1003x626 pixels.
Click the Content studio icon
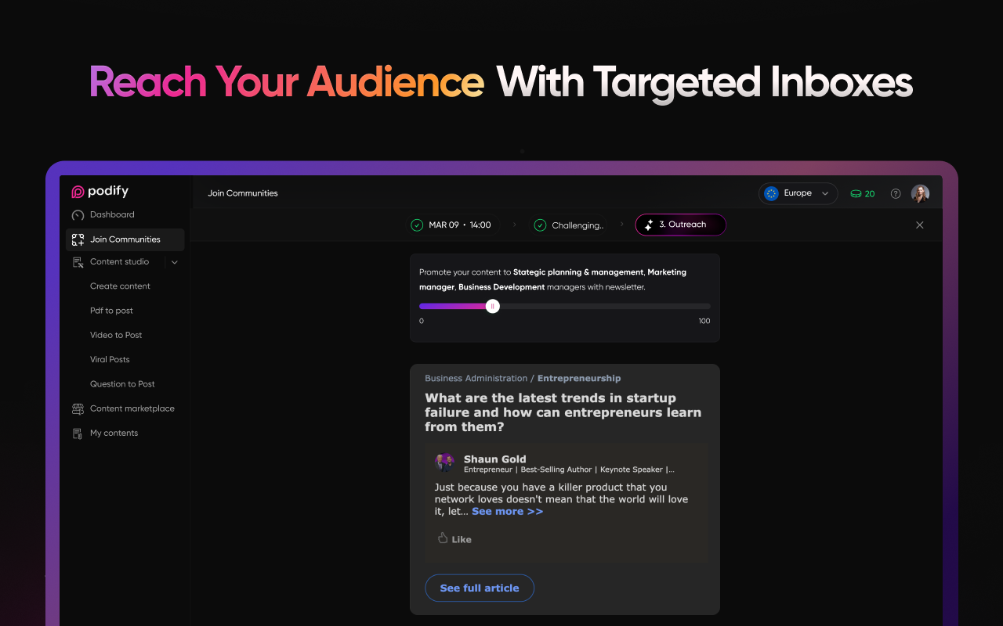coord(78,262)
